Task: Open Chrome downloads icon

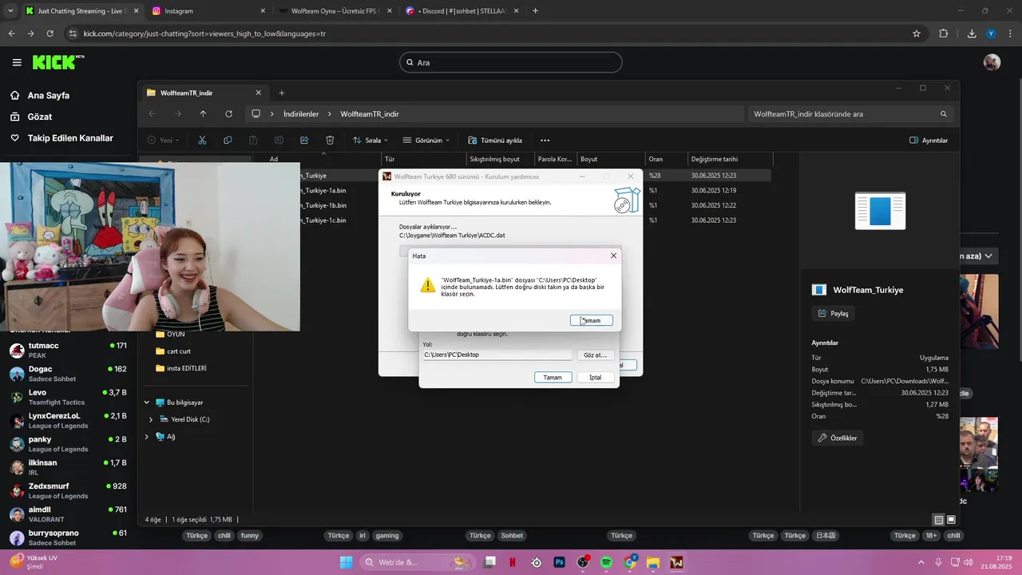Action: (x=972, y=34)
